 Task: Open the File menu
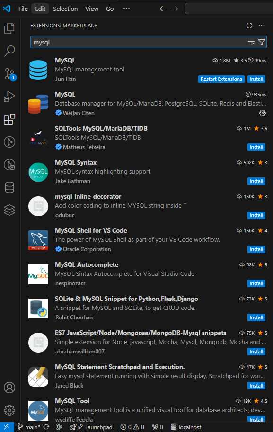pyautogui.click(x=23, y=9)
